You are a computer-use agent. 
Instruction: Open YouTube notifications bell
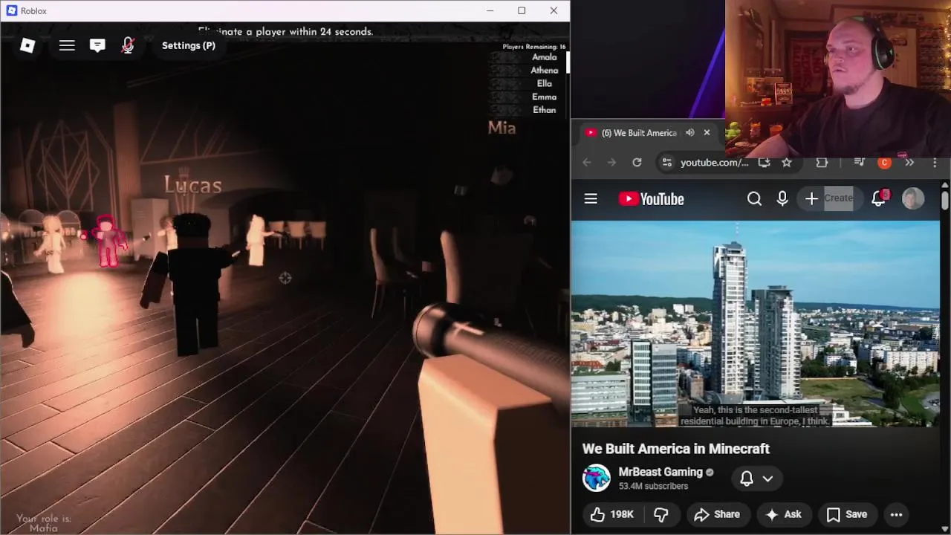click(x=879, y=198)
